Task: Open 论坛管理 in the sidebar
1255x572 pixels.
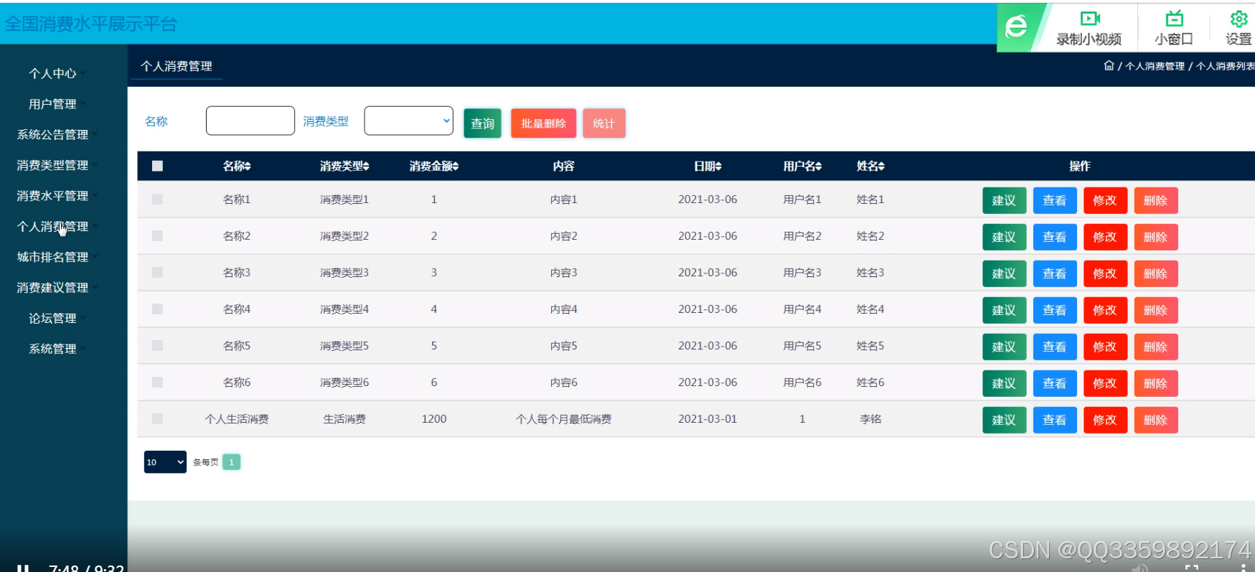Action: [x=52, y=318]
